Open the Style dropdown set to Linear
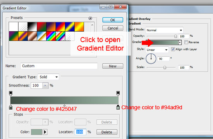213x139 pixels. tap(157, 50)
